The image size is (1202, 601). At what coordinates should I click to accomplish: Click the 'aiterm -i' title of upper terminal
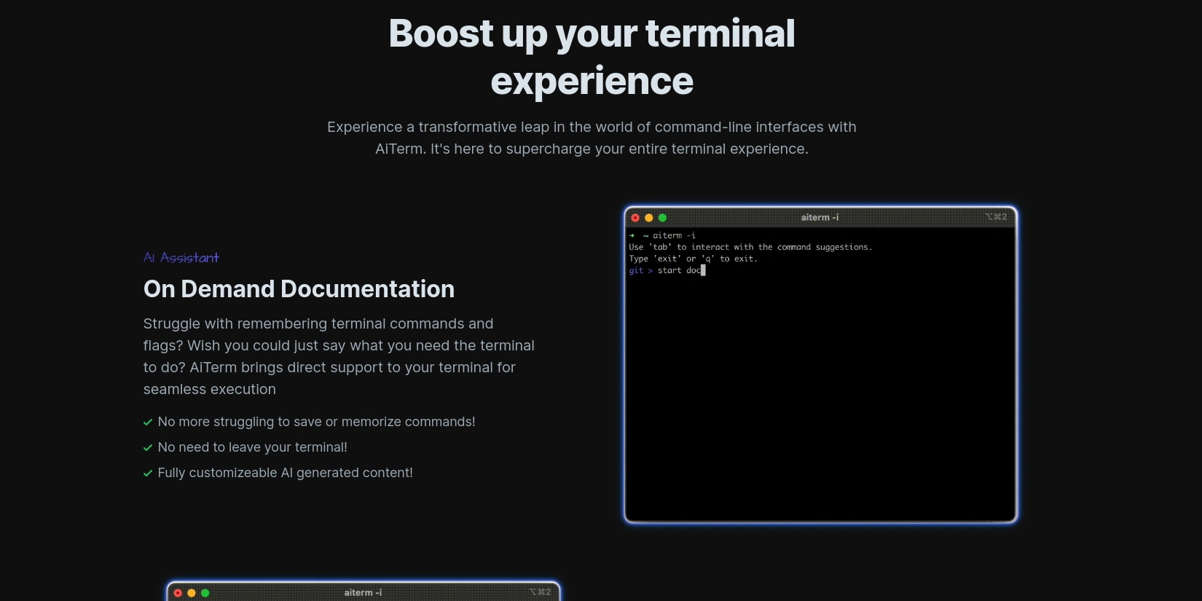tap(820, 217)
